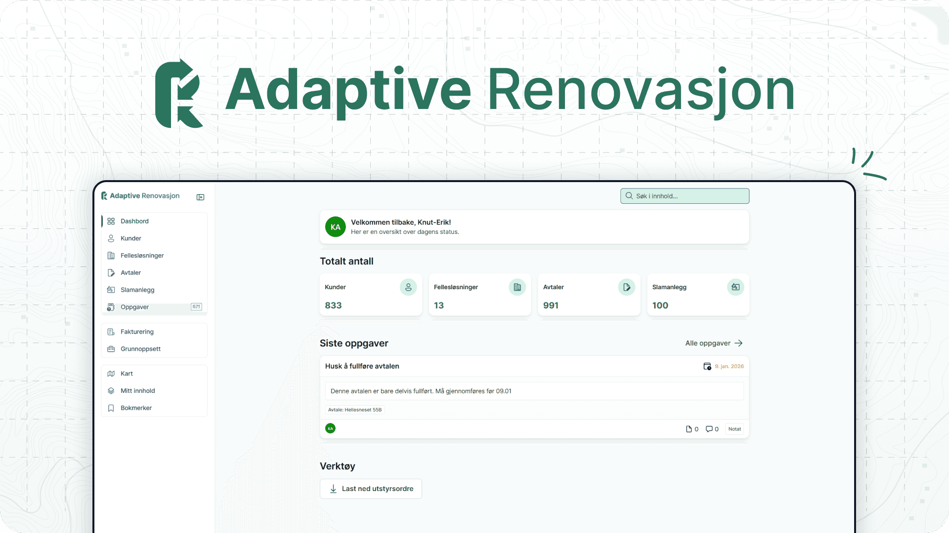Click the Bokmerker bookmark icon
The image size is (949, 533).
point(111,408)
